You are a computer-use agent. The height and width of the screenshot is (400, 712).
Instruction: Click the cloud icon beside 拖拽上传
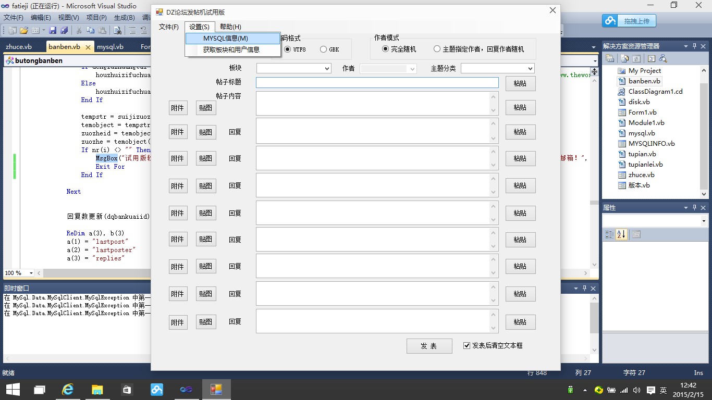click(610, 21)
